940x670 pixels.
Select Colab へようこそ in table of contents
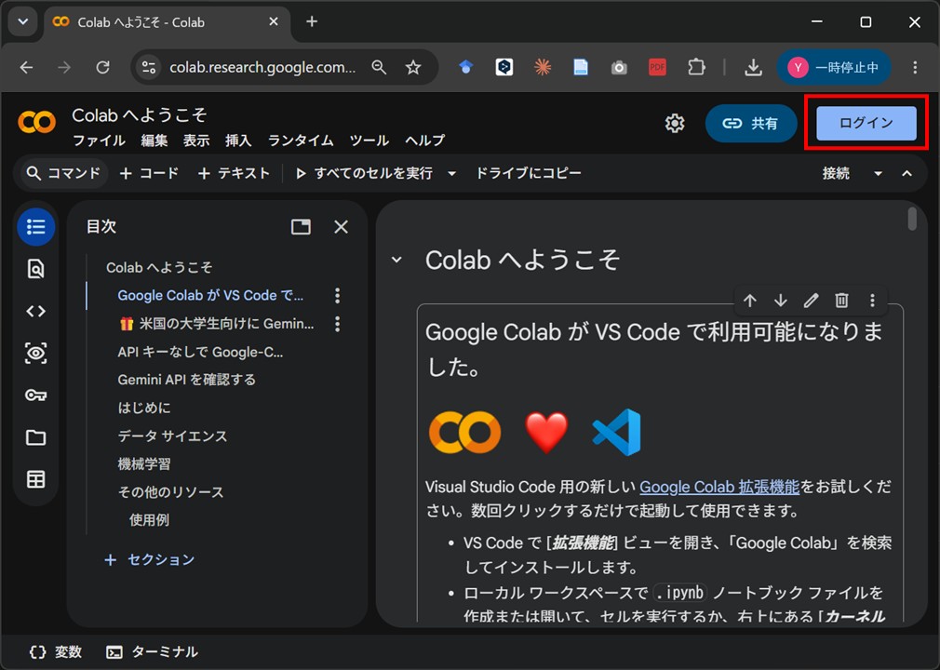(159, 267)
